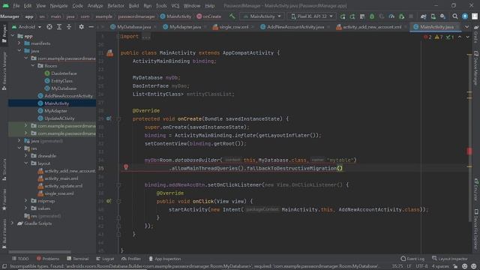
Task: Open the VCS menu
Action: (x=175, y=5)
